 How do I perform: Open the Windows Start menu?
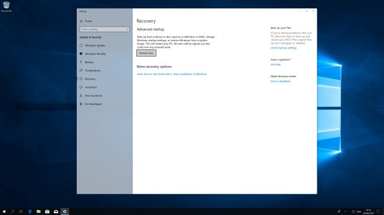(4, 211)
